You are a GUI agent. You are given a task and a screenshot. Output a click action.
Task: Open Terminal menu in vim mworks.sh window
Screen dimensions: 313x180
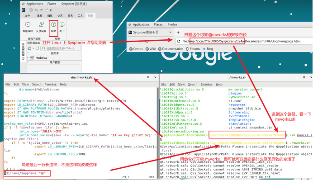(51, 85)
